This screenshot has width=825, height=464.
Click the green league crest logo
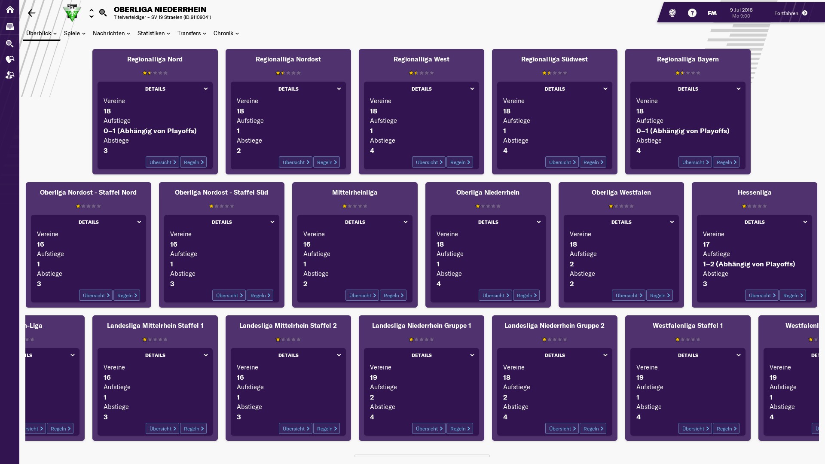[x=72, y=13]
